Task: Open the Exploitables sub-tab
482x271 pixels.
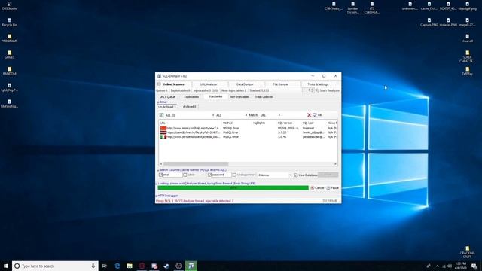Action: click(191, 97)
